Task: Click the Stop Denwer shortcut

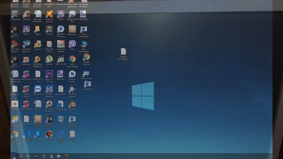Action: click(x=27, y=105)
